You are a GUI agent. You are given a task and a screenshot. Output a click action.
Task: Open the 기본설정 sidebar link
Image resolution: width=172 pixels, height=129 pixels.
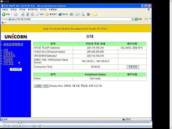(x=8, y=53)
